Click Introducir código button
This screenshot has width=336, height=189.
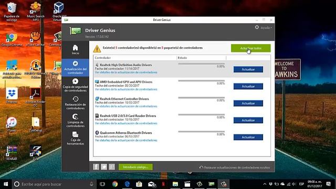[135, 167]
